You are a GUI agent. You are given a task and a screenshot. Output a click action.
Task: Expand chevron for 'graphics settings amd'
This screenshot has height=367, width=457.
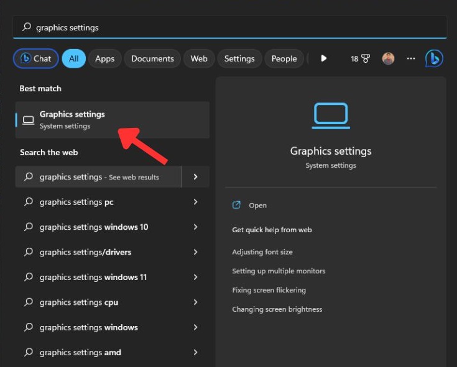[196, 352]
